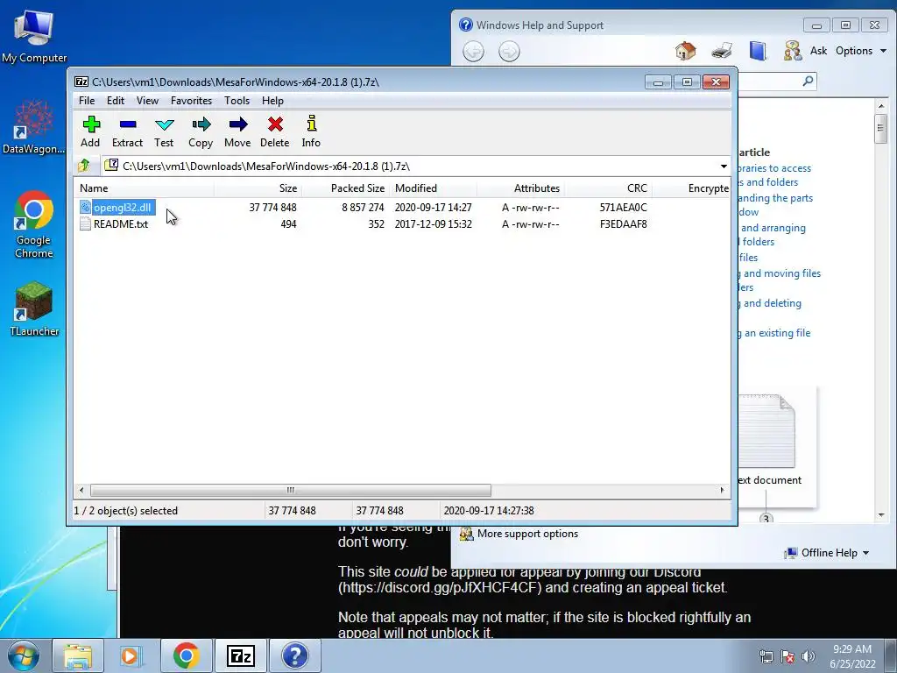Viewport: 897px width, 673px height.
Task: Switch to Chrome in the taskbar
Action: tap(186, 655)
